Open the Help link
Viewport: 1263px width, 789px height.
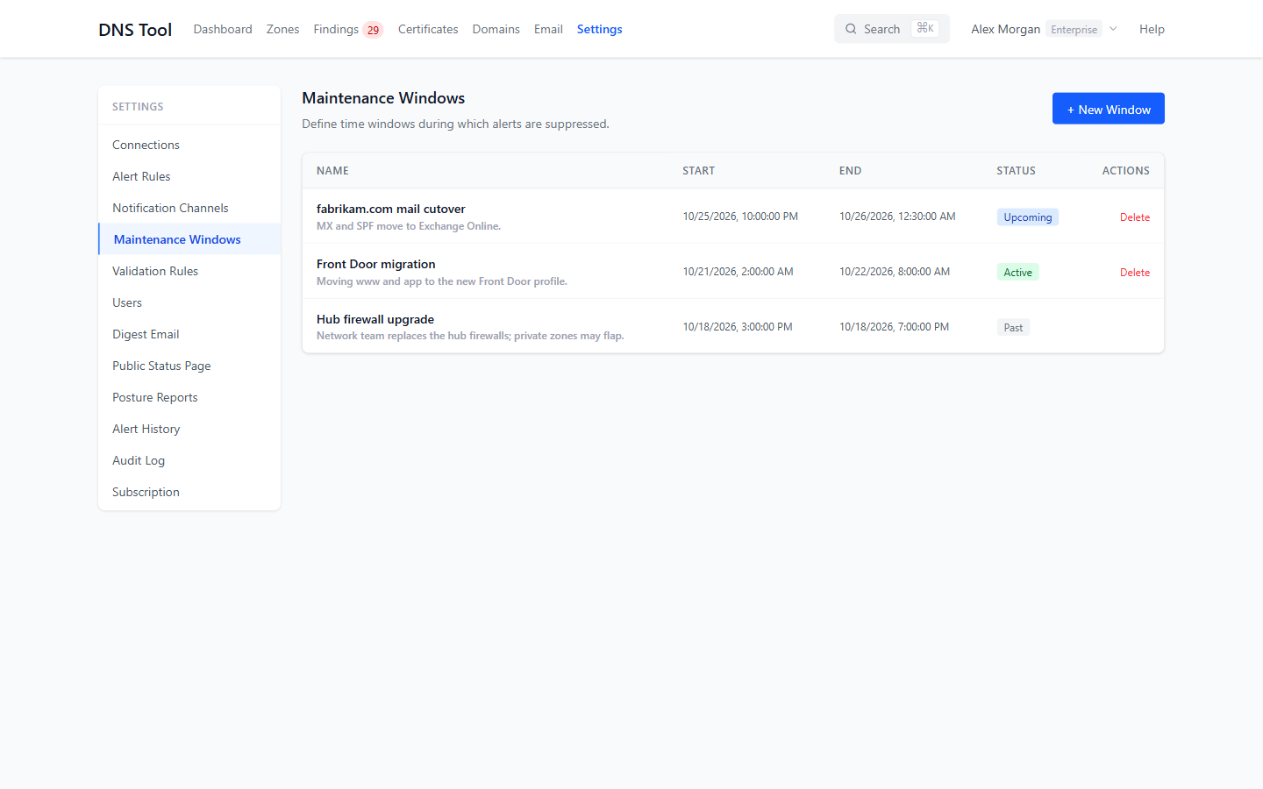tap(1152, 29)
